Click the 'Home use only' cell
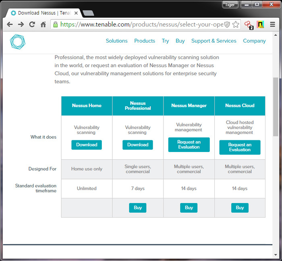 (x=87, y=169)
